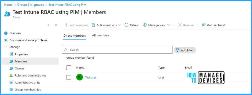The width and height of the screenshot is (252, 95).
Task: Go to Groups | All groups breadcrumb
Action: point(31,5)
